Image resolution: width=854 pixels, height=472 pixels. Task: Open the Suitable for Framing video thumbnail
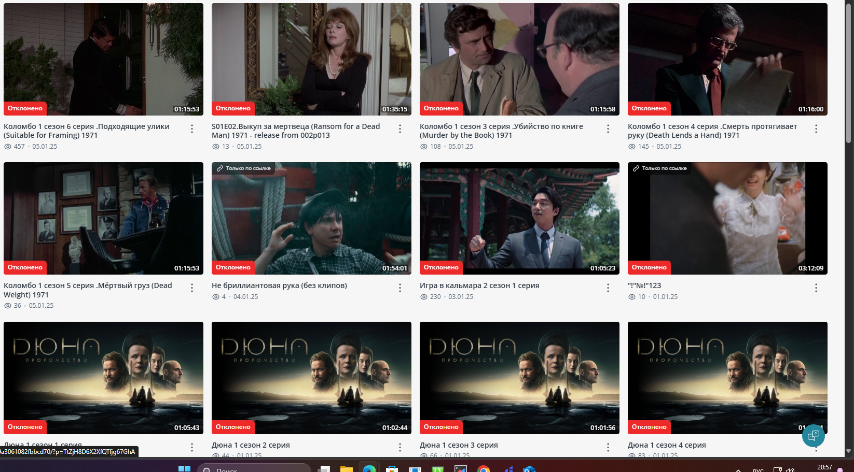coord(103,59)
